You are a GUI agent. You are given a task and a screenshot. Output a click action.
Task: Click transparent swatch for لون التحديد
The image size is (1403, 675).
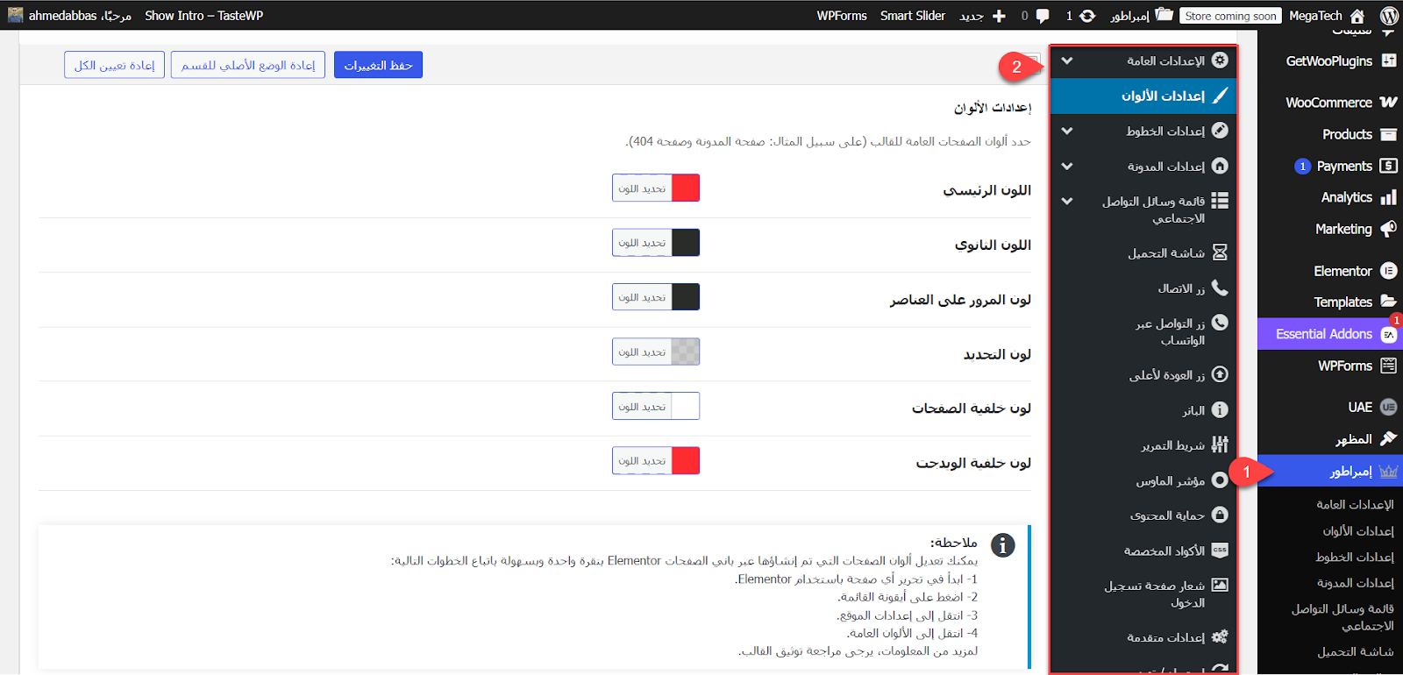click(x=686, y=352)
